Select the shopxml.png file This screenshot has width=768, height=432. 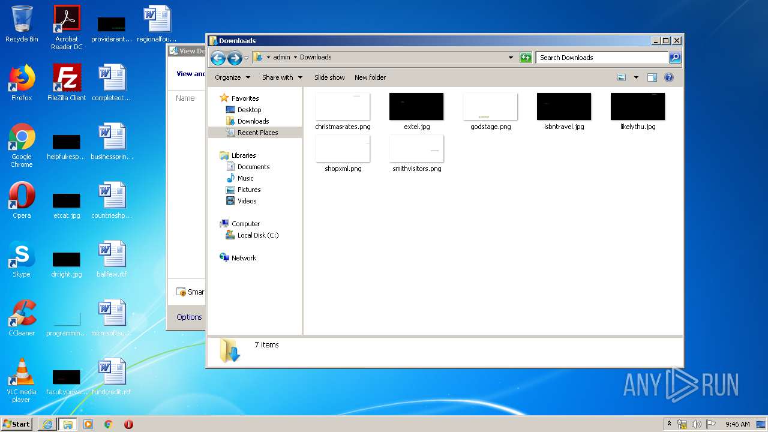pyautogui.click(x=343, y=154)
